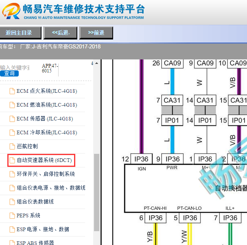Click document icon beside 巡航控制

point(12,147)
